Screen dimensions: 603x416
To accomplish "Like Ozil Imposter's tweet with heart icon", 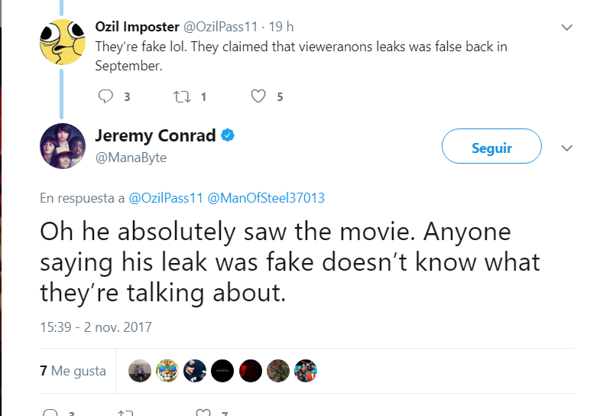I will (x=258, y=96).
